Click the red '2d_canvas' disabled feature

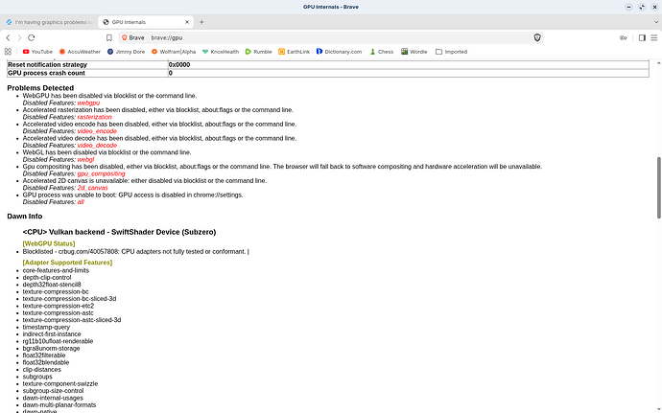[x=92, y=188]
